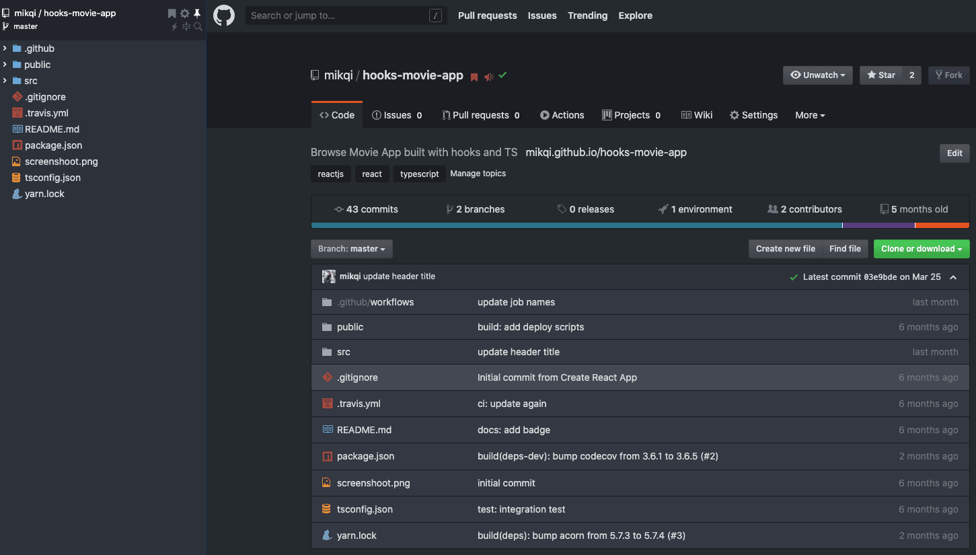The image size is (976, 555).
Task: Click the green check status icon by title
Action: coord(502,75)
